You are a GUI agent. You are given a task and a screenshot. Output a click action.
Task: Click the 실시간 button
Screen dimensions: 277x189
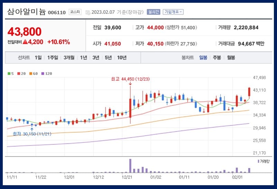153,12
